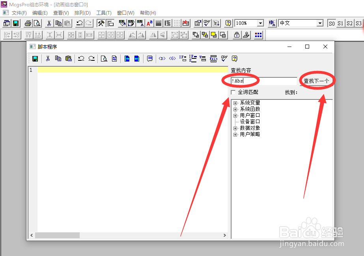Viewport: 364px width, 256px height.
Task: Open the 查看(V) menu
Action: pyautogui.click(x=61, y=13)
